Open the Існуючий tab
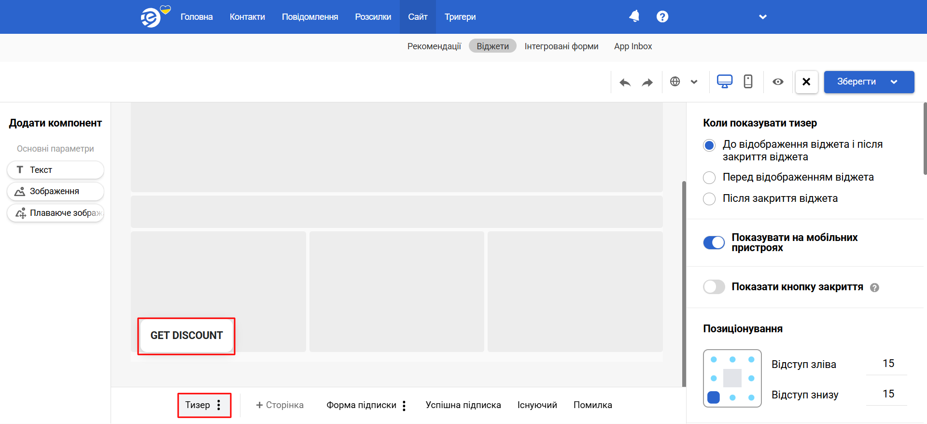This screenshot has width=927, height=424. [x=537, y=405]
